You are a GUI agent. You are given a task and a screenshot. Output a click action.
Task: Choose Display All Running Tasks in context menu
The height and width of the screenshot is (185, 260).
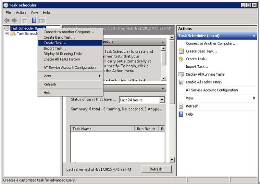pos(70,54)
